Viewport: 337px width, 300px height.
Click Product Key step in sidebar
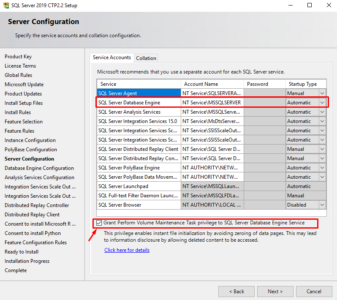click(x=18, y=57)
